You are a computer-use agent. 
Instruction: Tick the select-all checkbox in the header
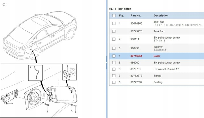point(114,16)
